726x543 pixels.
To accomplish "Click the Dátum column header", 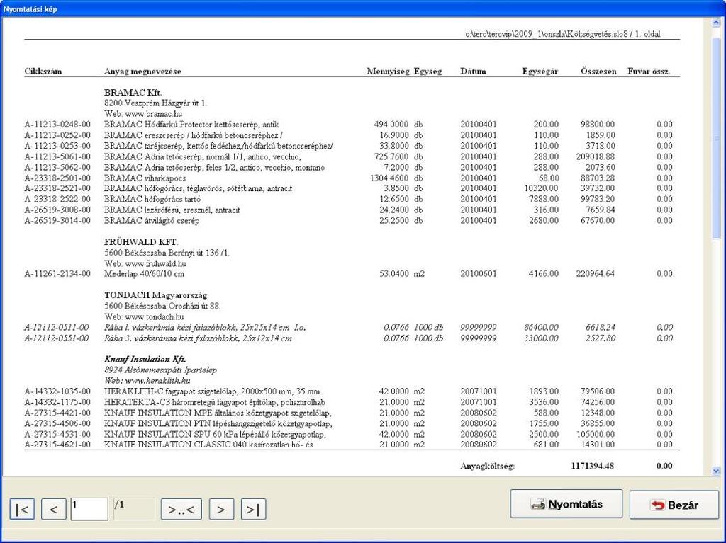I will [x=473, y=72].
